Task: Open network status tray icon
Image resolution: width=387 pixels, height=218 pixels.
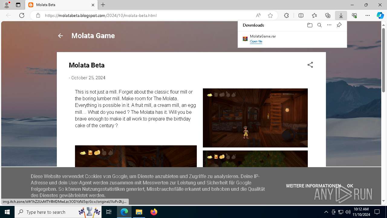Action: [341, 212]
